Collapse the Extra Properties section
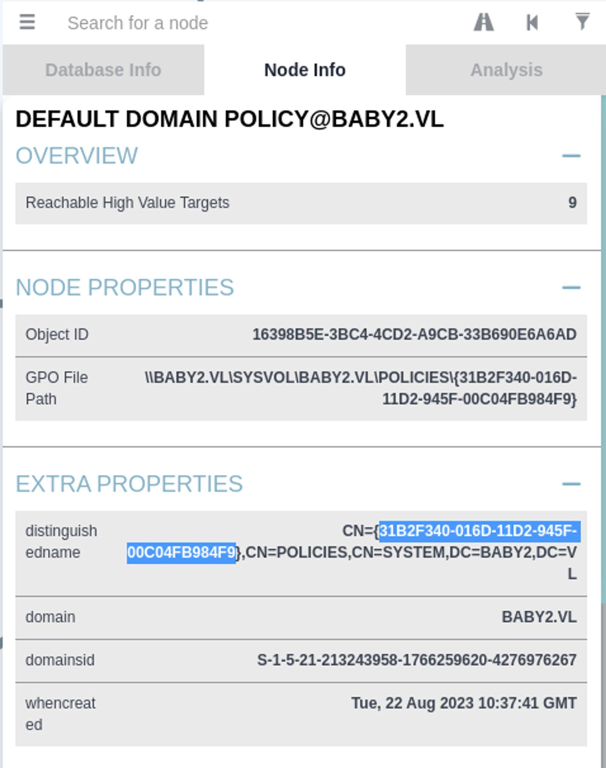The width and height of the screenshot is (606, 768). tap(571, 484)
